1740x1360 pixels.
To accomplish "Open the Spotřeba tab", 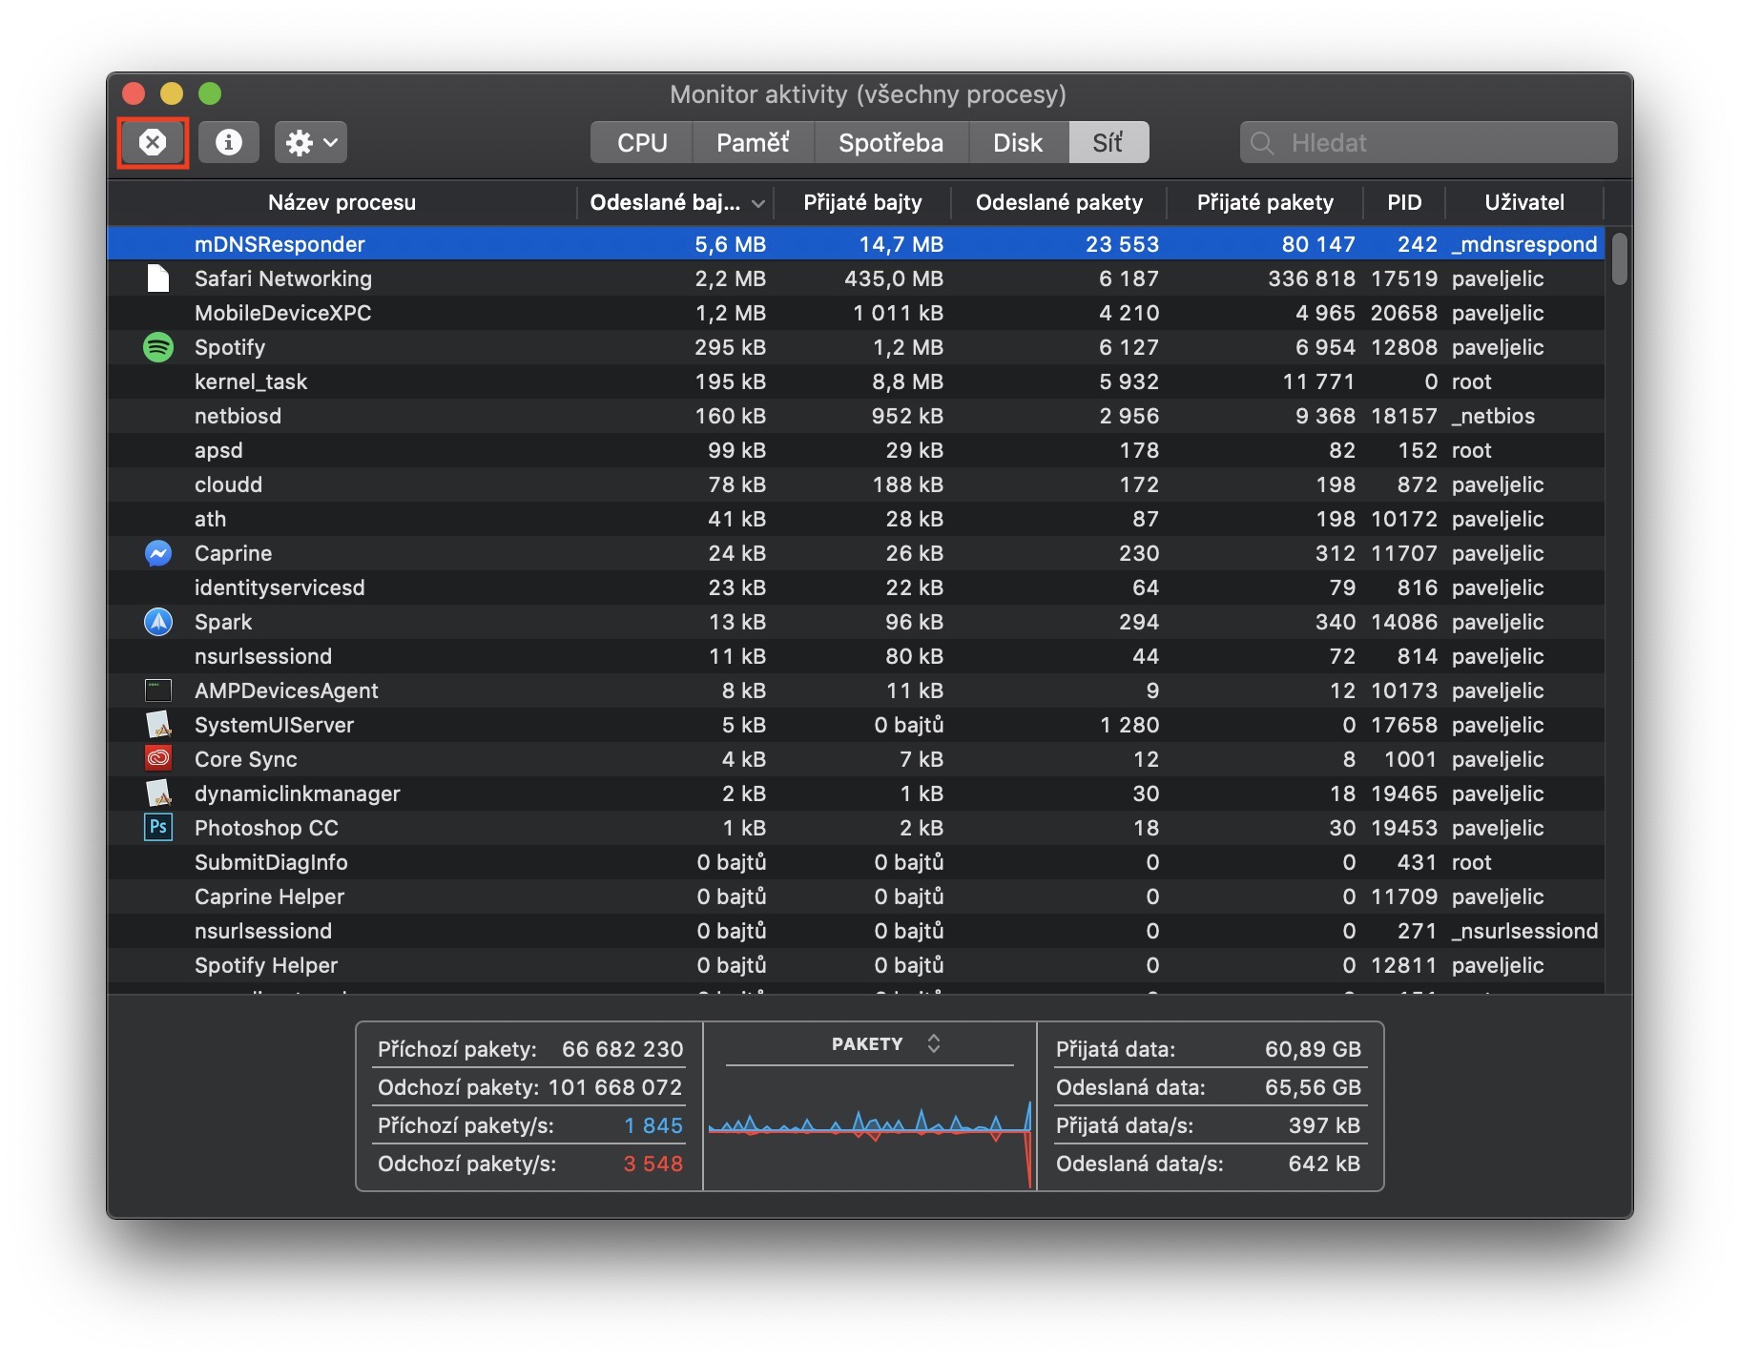I will click(890, 143).
